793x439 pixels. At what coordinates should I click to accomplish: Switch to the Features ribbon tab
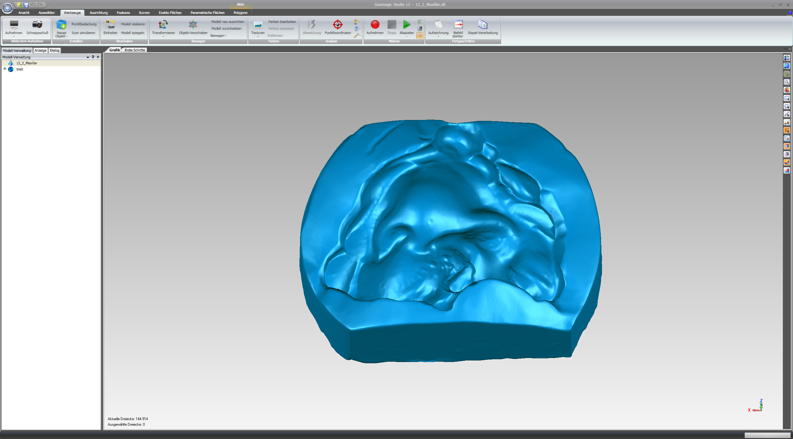click(x=123, y=13)
